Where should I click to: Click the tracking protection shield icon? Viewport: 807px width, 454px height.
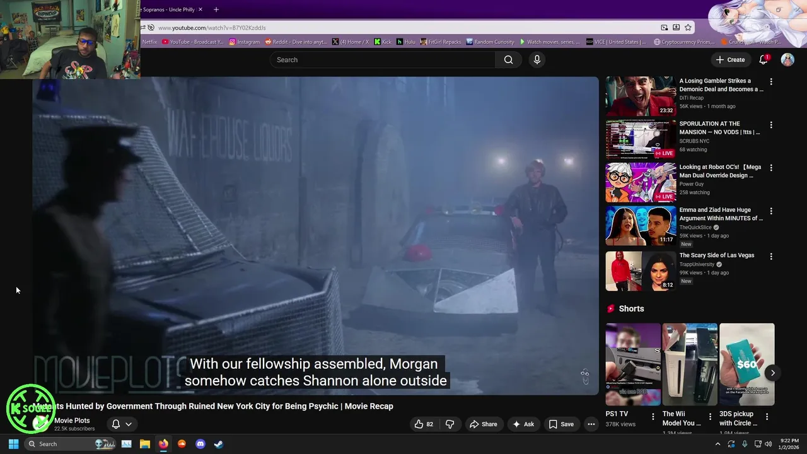[x=151, y=28]
